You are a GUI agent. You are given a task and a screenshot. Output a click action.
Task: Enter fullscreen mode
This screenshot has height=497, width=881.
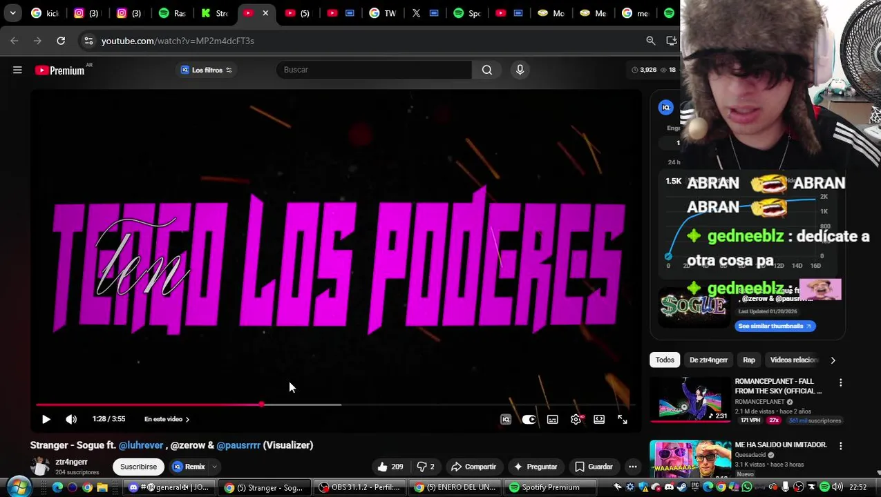point(623,419)
